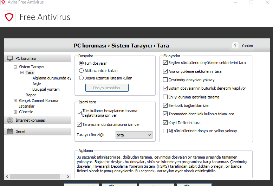Toggle Tarayıcının durdurulmasına izin ver
The height and width of the screenshot is (186, 273).
point(79,124)
